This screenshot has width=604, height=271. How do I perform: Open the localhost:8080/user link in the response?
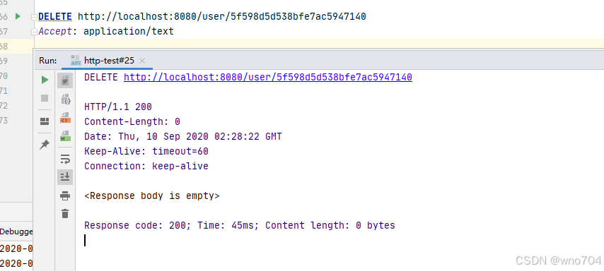[x=268, y=77]
